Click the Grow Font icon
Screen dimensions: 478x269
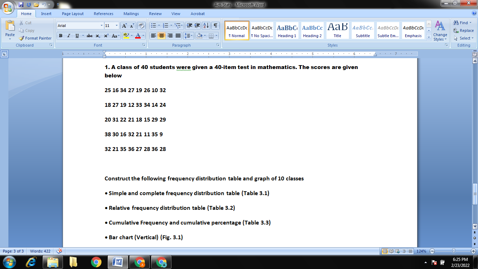(x=124, y=25)
